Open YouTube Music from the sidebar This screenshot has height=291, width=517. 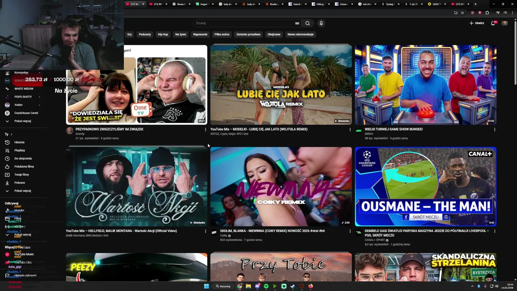pos(24,254)
